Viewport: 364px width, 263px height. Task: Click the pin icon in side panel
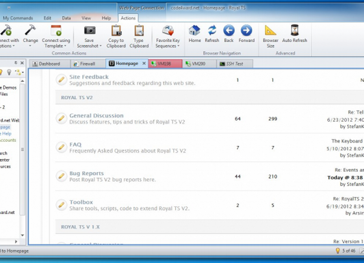coord(16,63)
